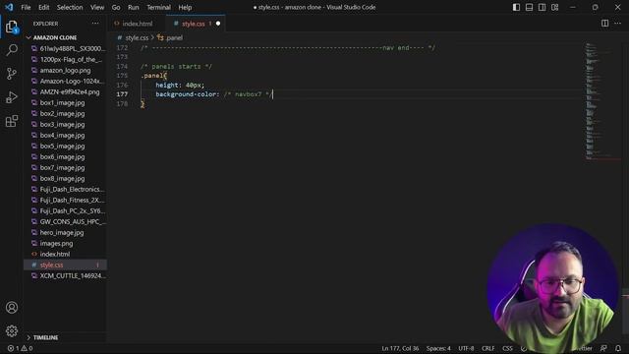The image size is (629, 354).
Task: Open the Selection menu
Action: (x=70, y=7)
